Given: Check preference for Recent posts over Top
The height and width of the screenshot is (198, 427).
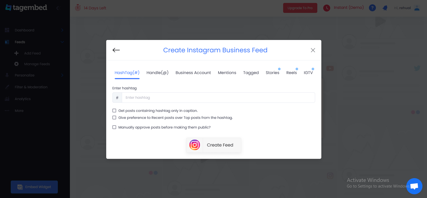Looking at the screenshot, I should pyautogui.click(x=114, y=118).
